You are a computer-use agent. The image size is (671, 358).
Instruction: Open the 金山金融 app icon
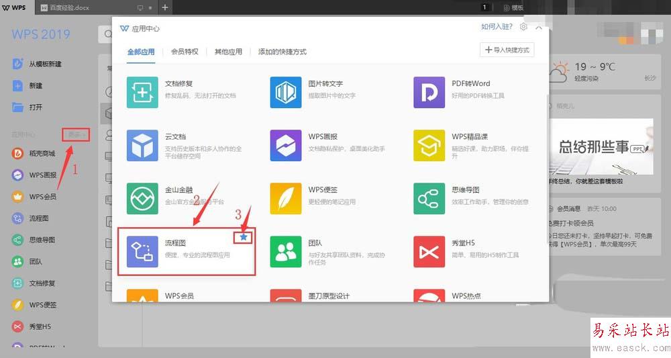click(142, 199)
